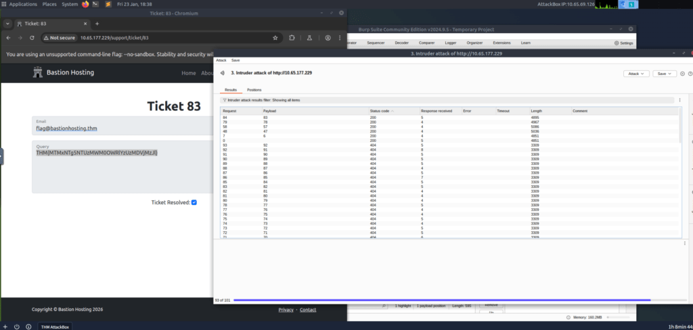Switch to the Results tab

pyautogui.click(x=231, y=90)
